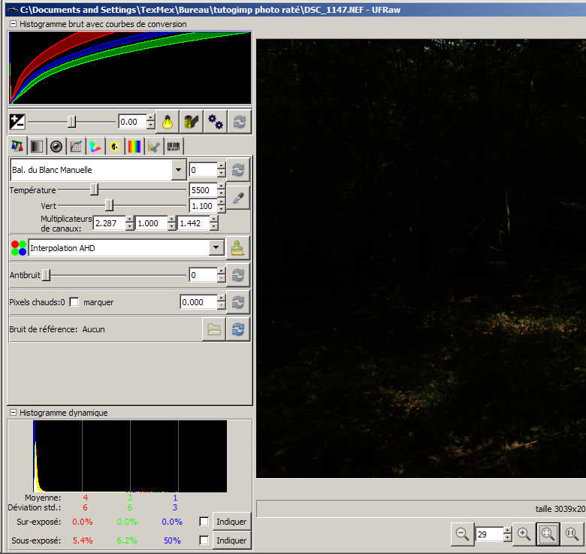Zoom out with the minus magnifier
The width and height of the screenshot is (586, 554).
tap(462, 534)
